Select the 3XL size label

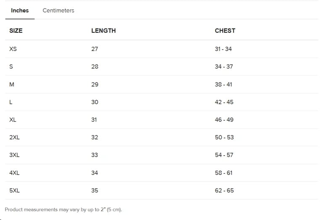[14, 155]
